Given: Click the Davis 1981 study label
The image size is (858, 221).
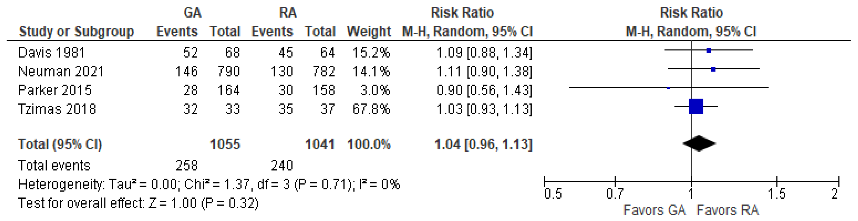Looking at the screenshot, I should click(x=52, y=53).
